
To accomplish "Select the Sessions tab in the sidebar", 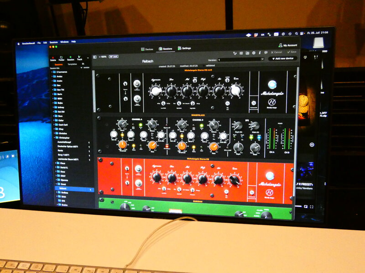I will 58,65.
